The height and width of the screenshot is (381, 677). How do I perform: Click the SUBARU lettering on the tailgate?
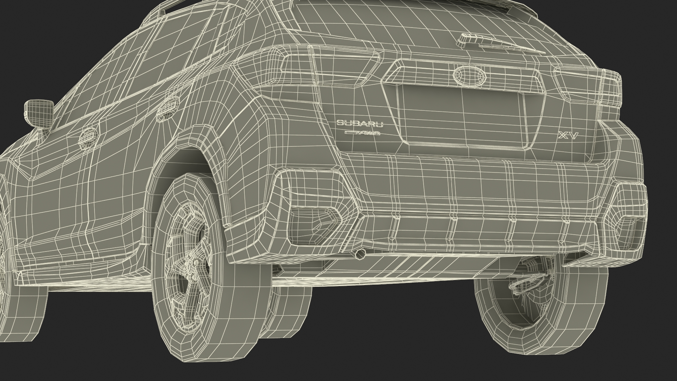pyautogui.click(x=359, y=123)
